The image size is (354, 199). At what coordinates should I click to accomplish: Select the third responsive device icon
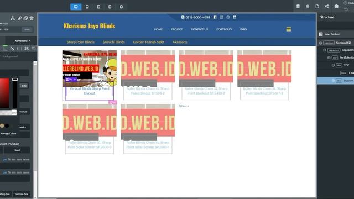[98, 7]
